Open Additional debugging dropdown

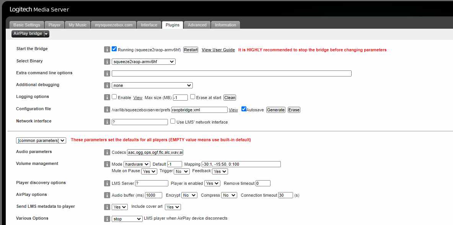pyautogui.click(x=152, y=85)
